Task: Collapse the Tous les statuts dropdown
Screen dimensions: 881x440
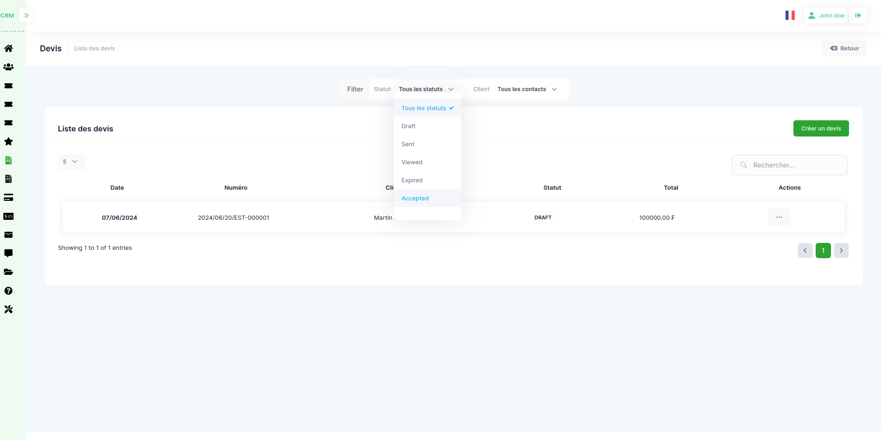Action: click(426, 89)
